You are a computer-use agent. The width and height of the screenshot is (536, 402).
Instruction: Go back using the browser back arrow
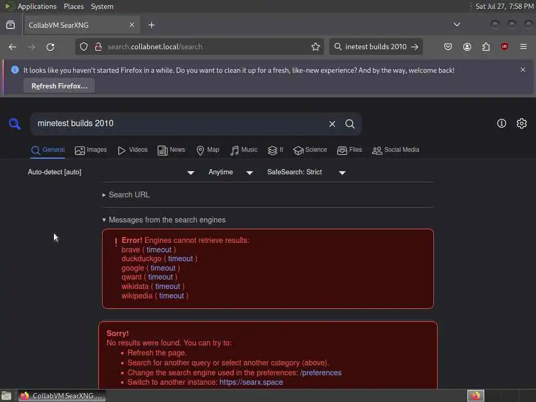click(x=13, y=47)
